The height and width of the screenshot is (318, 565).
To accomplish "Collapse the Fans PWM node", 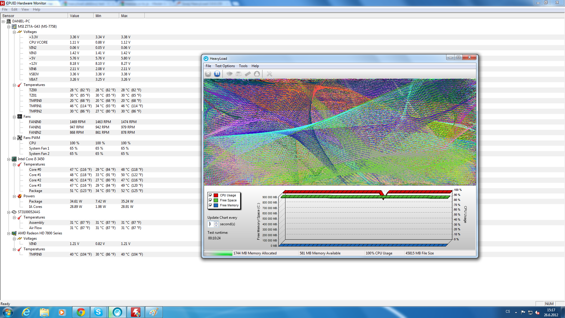I will 14,138.
